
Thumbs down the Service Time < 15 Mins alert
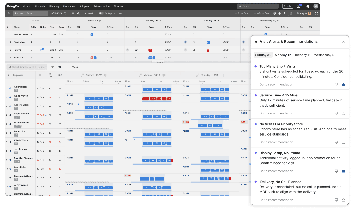coord(337,113)
